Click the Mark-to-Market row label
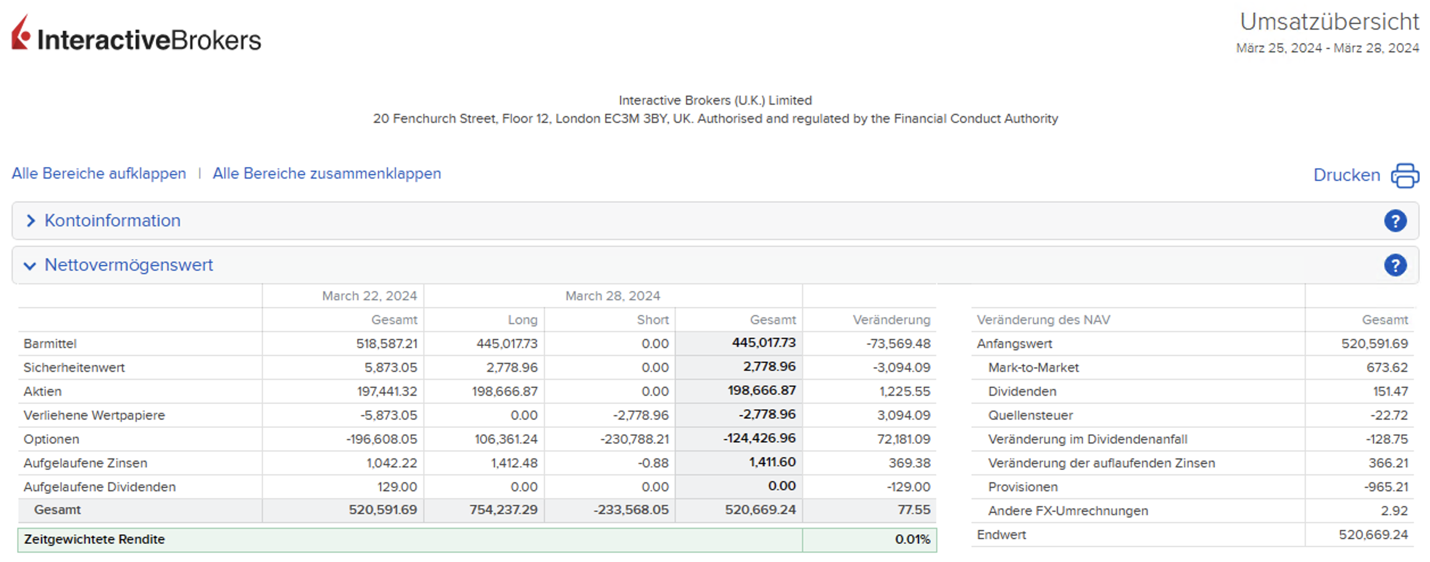The image size is (1430, 562). pos(1033,367)
